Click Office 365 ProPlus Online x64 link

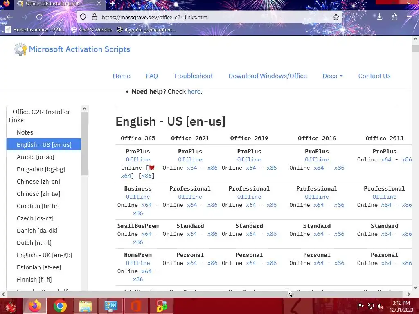tap(126, 176)
